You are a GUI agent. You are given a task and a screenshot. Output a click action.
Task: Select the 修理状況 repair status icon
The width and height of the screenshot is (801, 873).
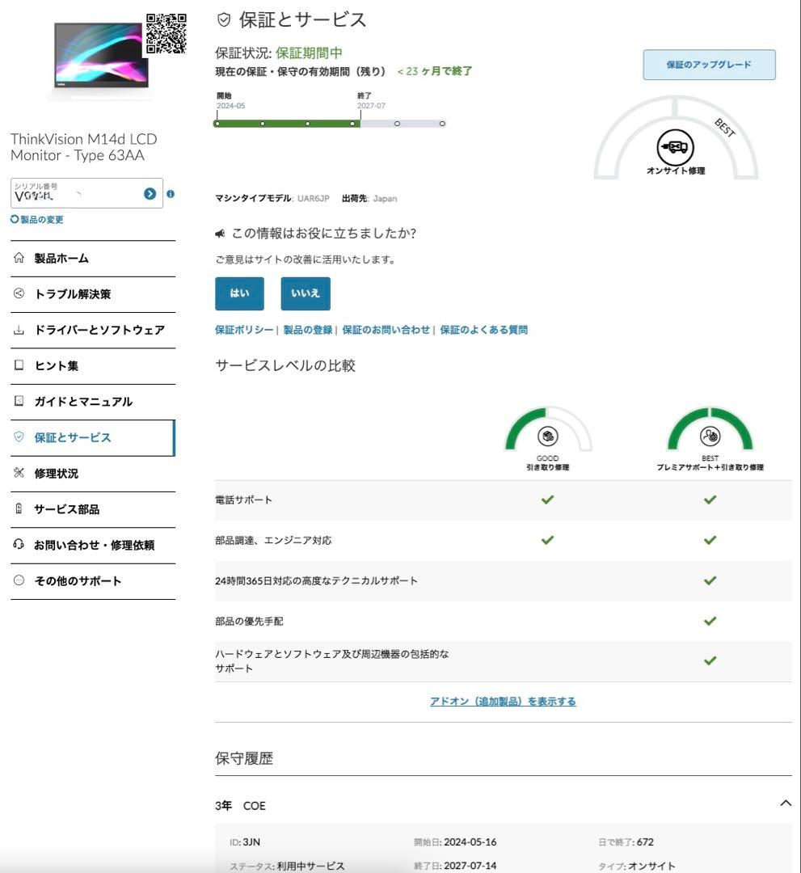click(x=17, y=473)
